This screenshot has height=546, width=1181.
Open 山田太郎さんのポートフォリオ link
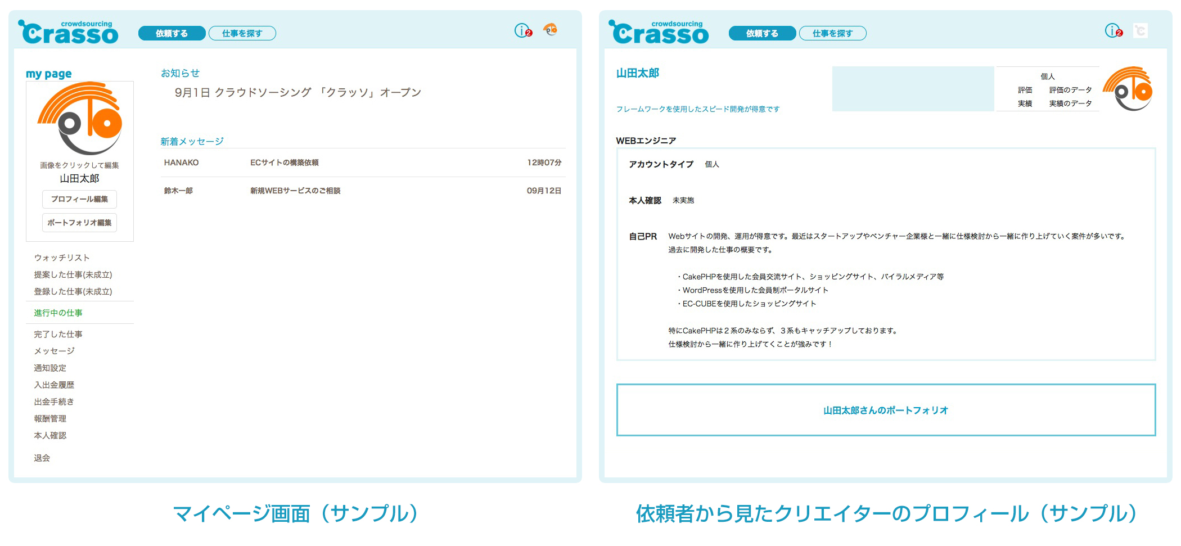[x=886, y=410]
